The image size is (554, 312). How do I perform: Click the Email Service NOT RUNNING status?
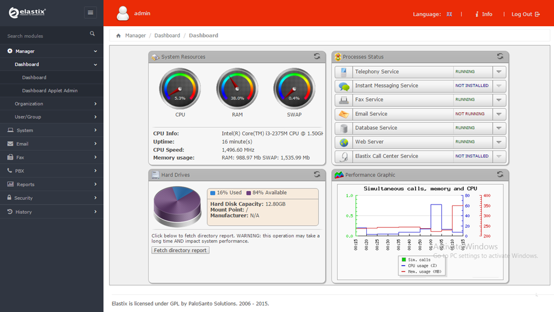click(x=470, y=114)
